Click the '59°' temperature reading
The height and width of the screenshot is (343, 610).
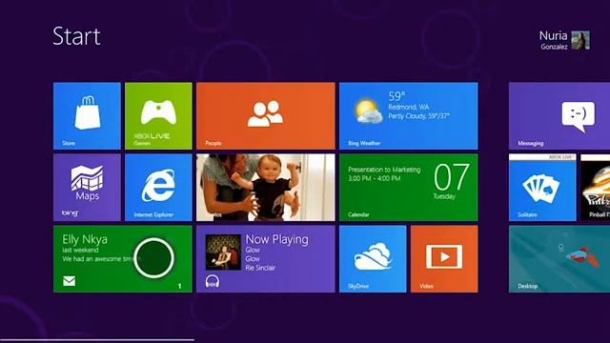pos(396,95)
